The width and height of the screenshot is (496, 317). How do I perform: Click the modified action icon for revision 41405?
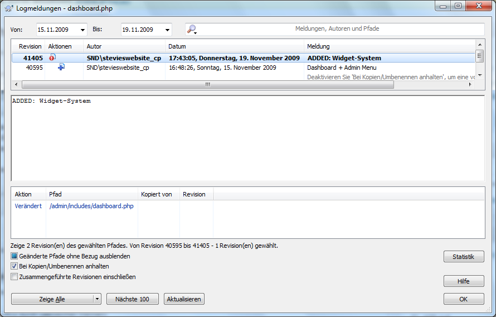53,57
